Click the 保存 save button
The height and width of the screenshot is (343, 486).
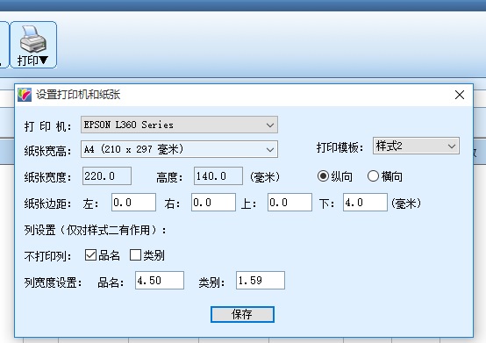pos(242,315)
